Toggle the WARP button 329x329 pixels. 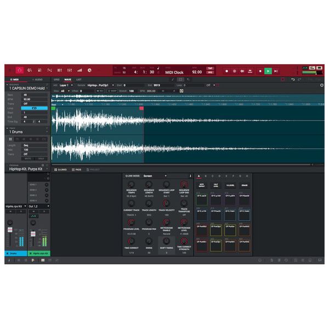click(x=112, y=91)
